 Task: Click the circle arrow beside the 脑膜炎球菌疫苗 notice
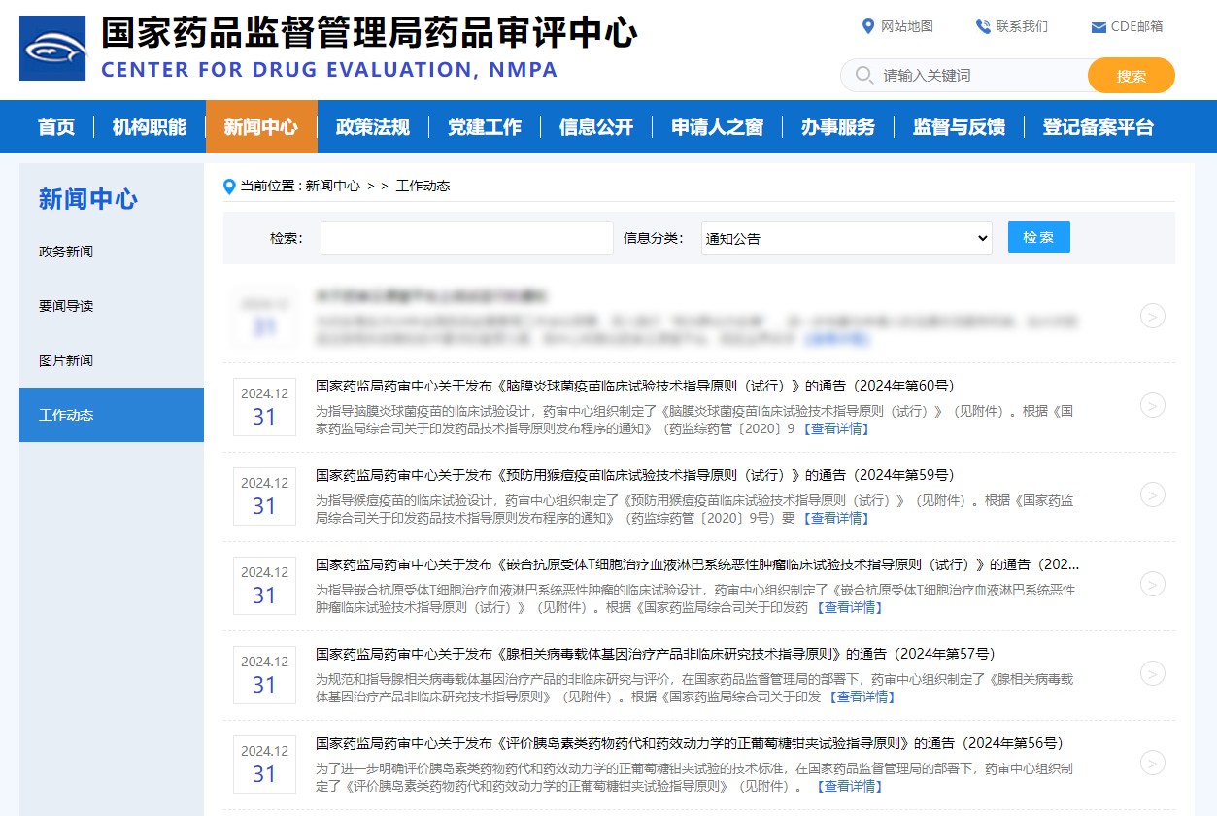(1153, 405)
